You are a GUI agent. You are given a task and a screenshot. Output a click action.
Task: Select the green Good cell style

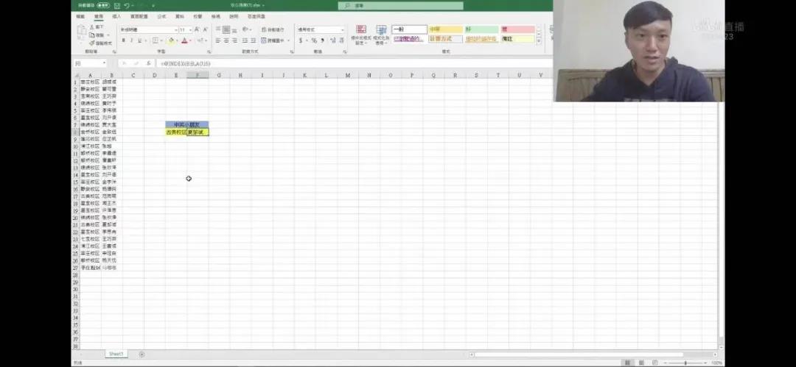(x=481, y=29)
